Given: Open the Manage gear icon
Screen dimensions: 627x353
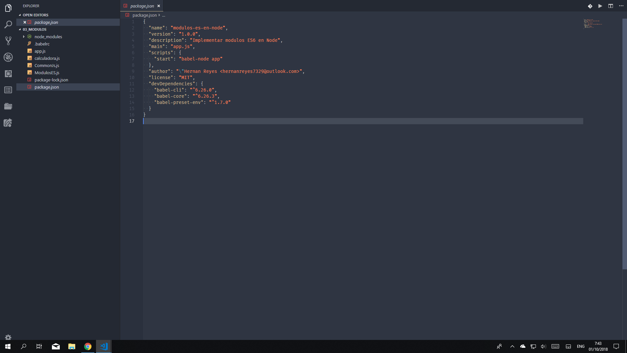Looking at the screenshot, I should coord(8,337).
